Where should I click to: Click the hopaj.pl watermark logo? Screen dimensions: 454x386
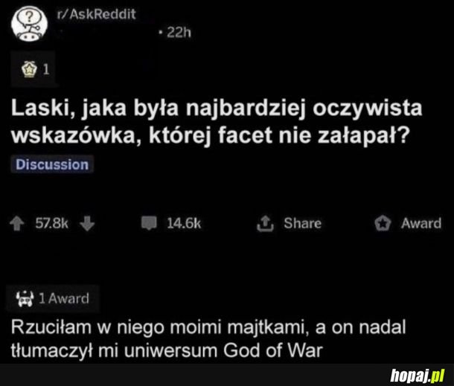418,376
